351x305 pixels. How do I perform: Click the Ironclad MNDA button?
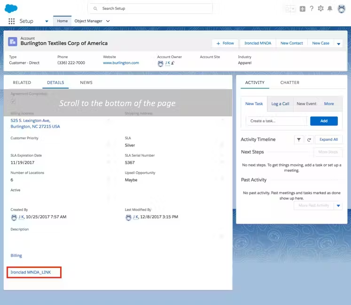tap(257, 43)
